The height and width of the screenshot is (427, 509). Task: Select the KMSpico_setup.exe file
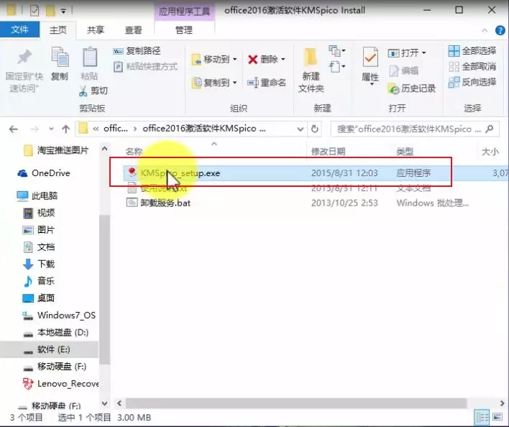point(180,173)
